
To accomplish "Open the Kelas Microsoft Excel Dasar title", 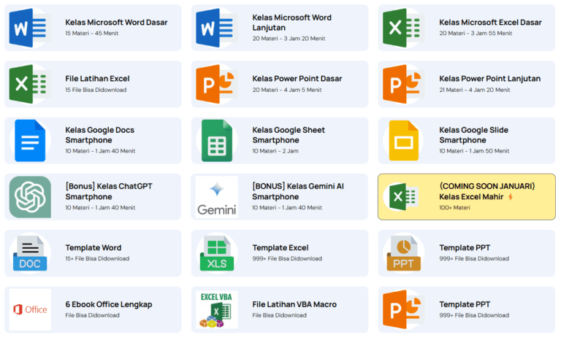I will click(490, 23).
